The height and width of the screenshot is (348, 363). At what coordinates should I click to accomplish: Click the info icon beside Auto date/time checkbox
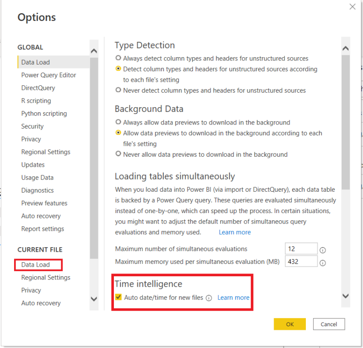pyautogui.click(x=209, y=298)
